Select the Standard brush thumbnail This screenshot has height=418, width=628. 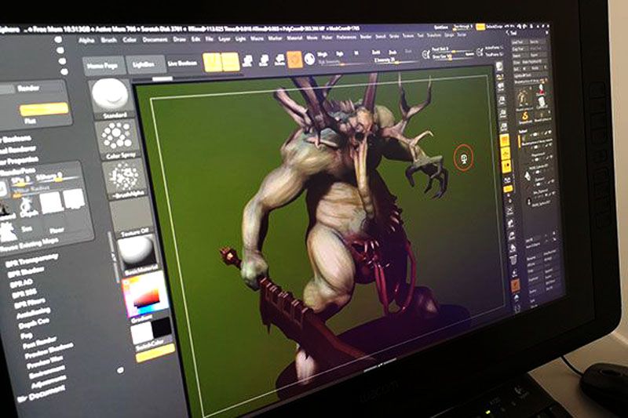tap(111, 99)
